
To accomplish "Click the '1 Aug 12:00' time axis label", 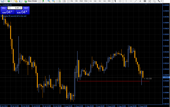I will pyautogui.click(x=79, y=106).
